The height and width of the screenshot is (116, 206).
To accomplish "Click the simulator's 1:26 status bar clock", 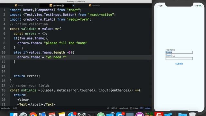I will pos(160,6).
